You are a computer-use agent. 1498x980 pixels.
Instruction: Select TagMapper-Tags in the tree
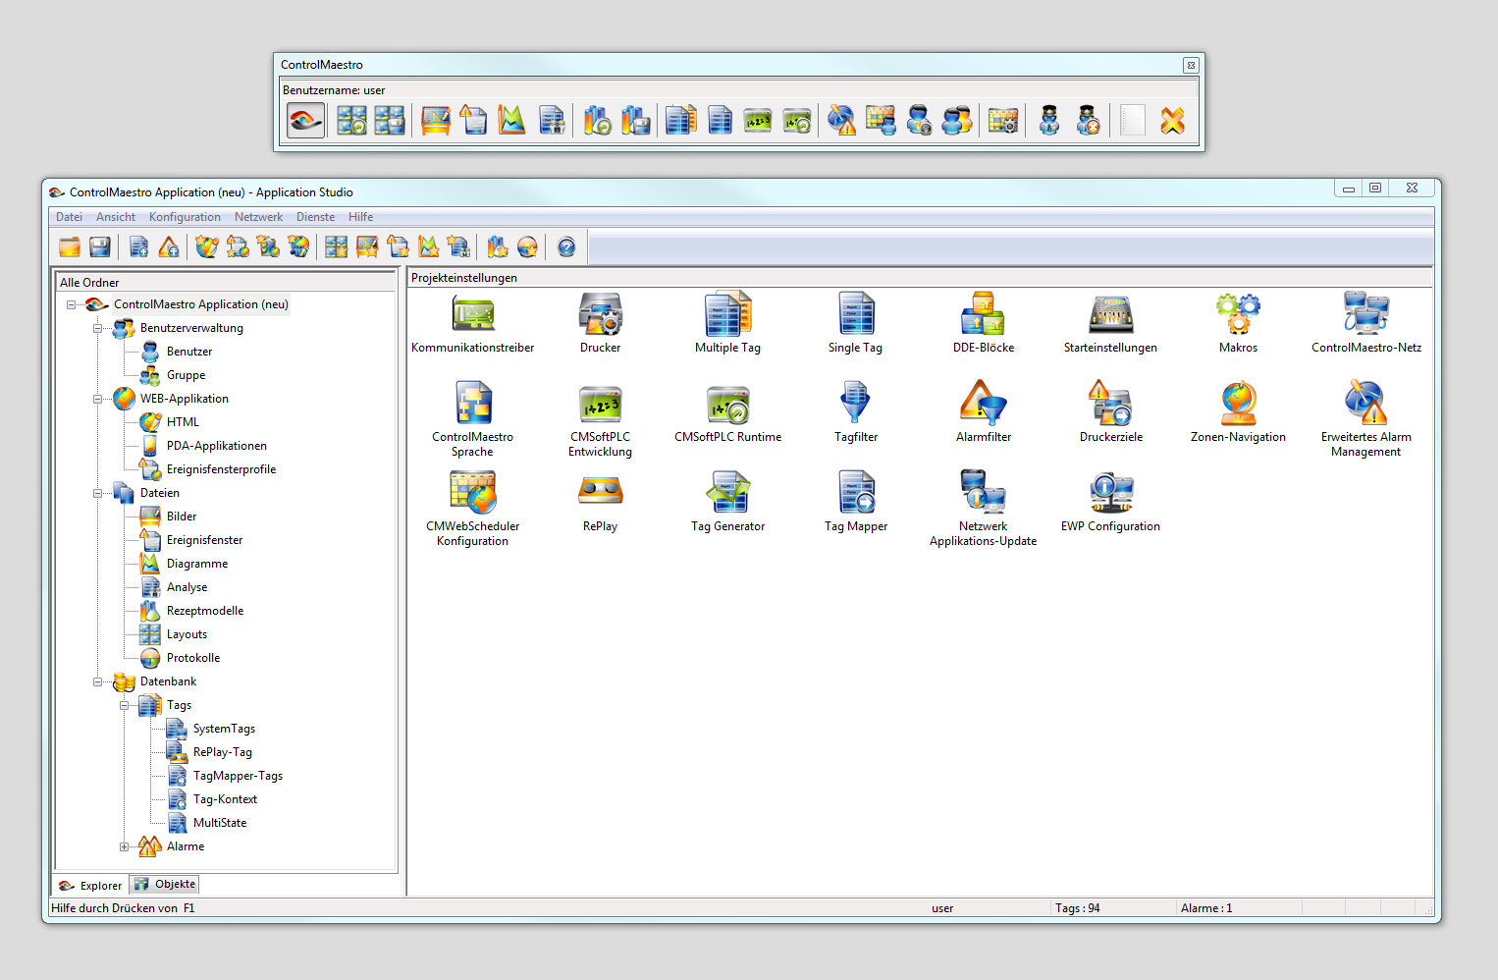[x=238, y=776]
